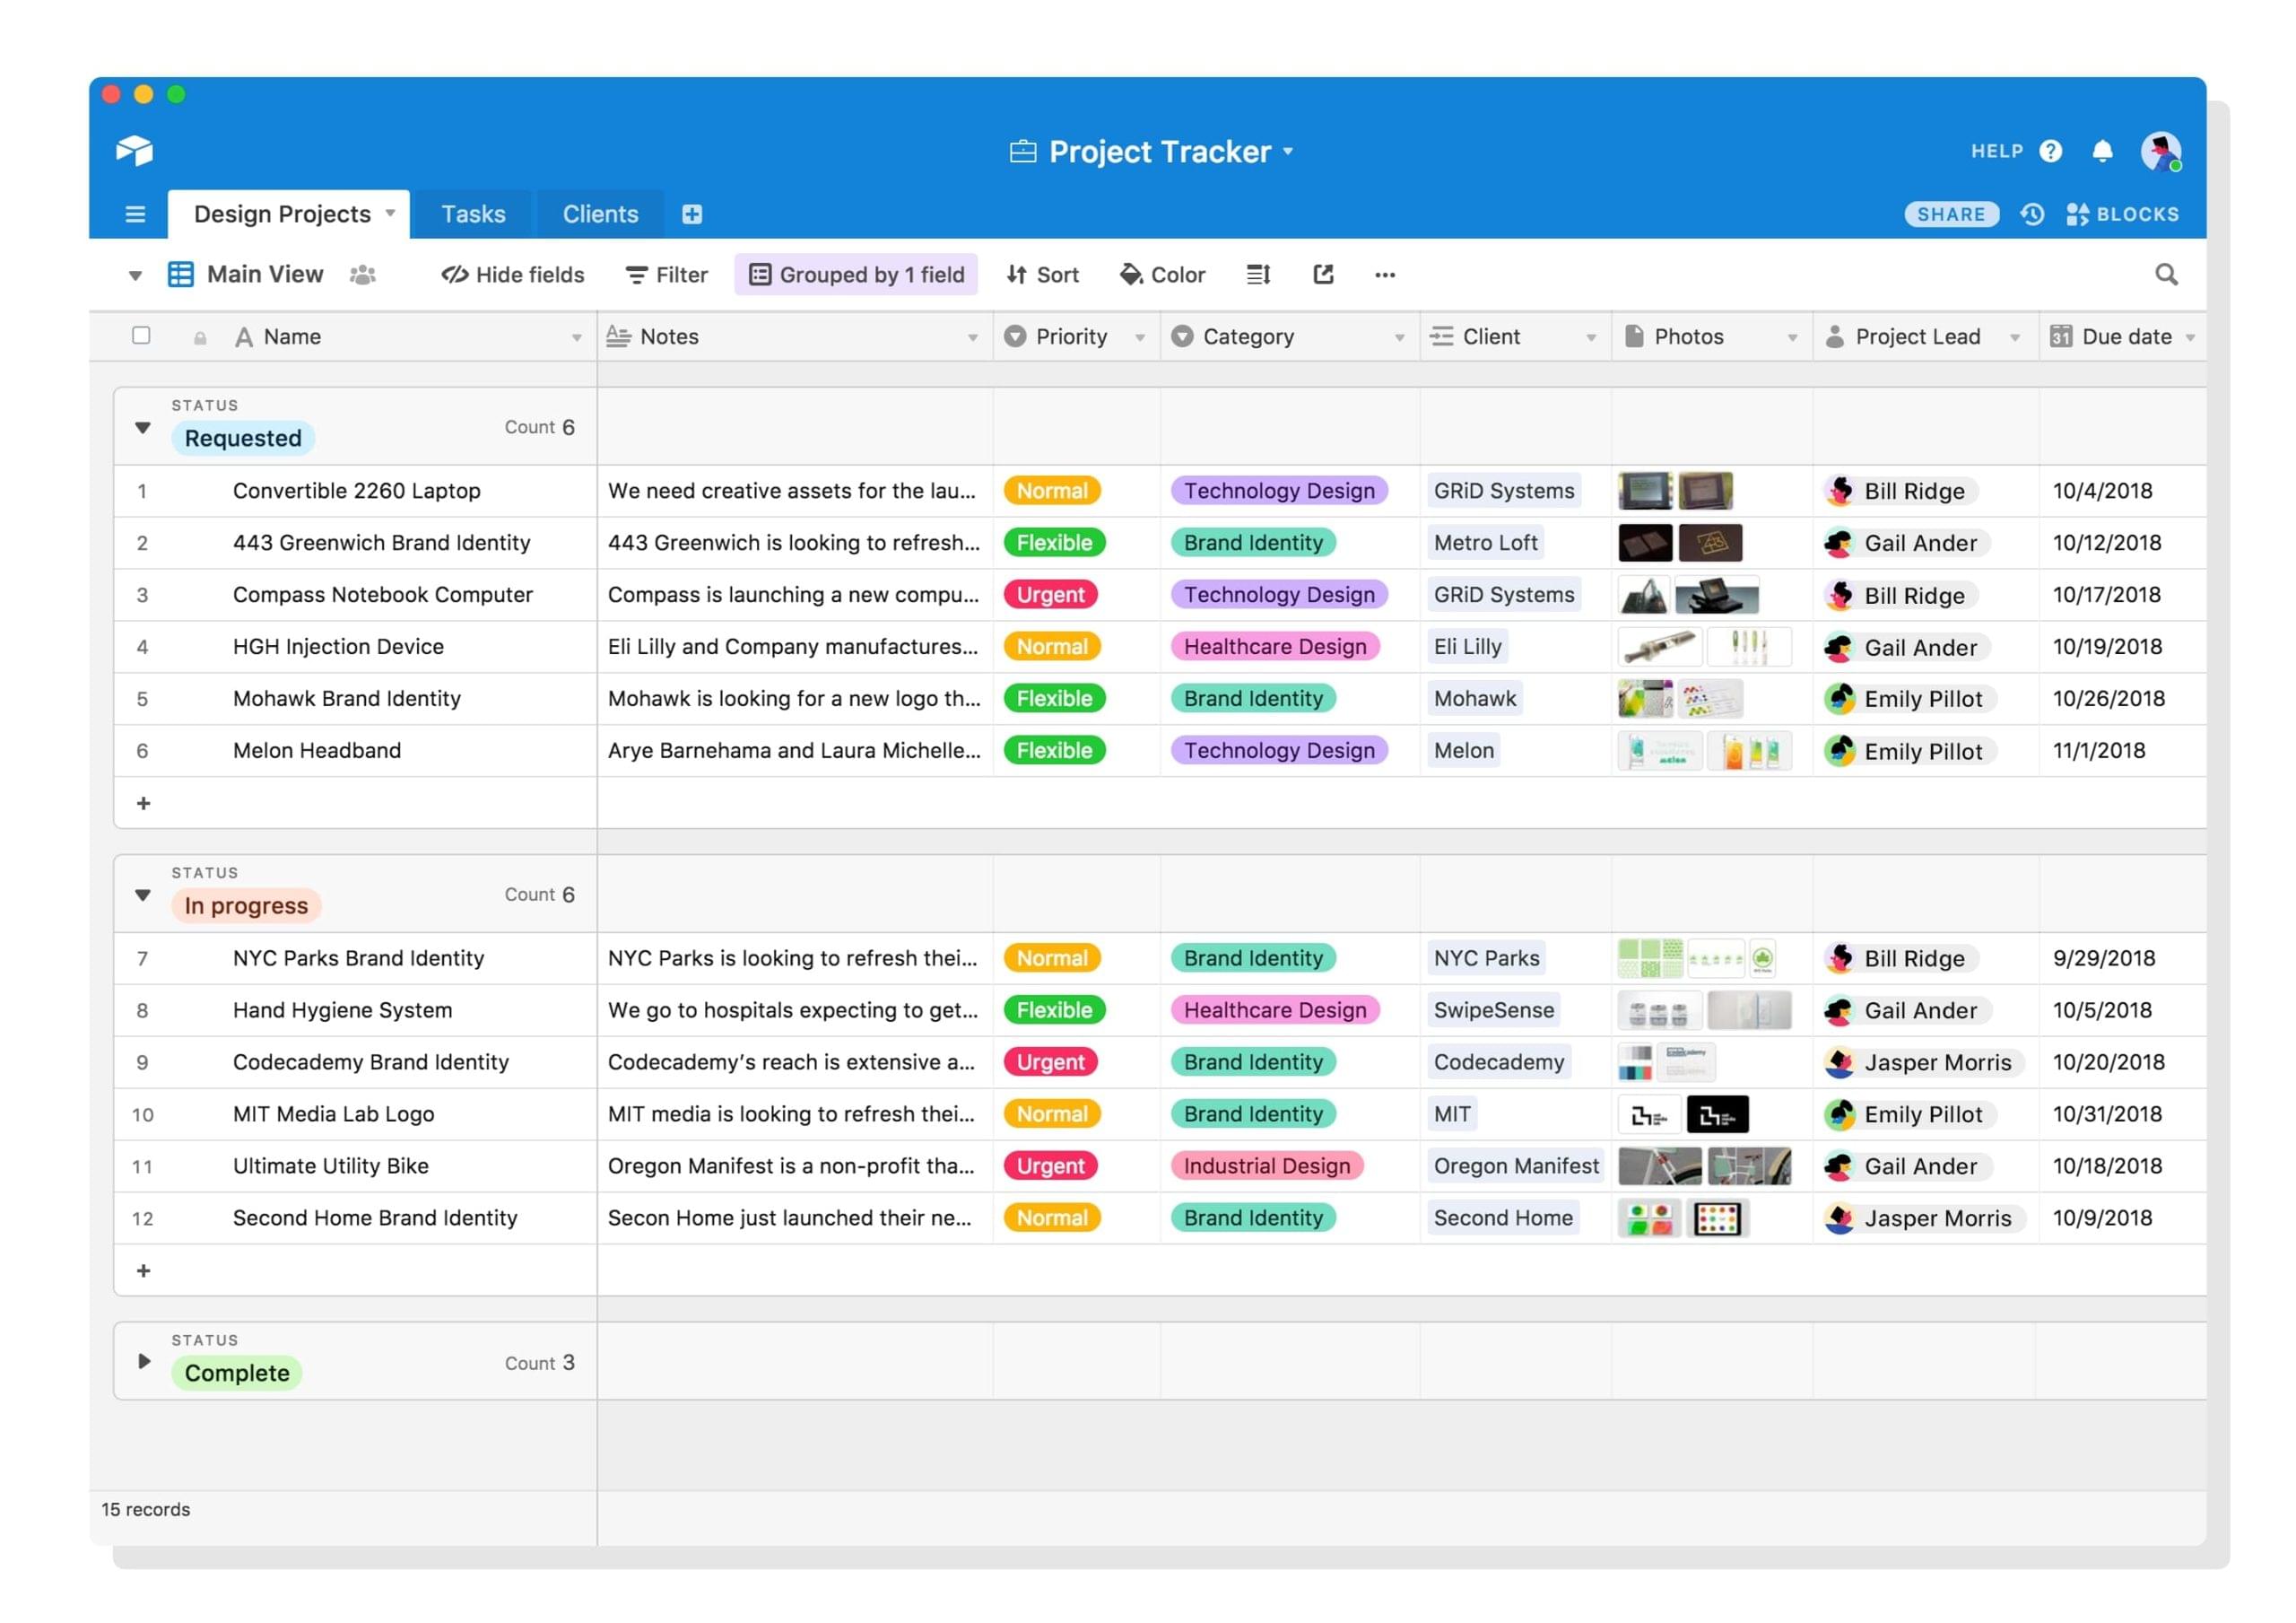Image resolution: width=2296 pixels, height=1623 pixels.
Task: Open the Client column dropdown arrow
Action: click(1591, 338)
